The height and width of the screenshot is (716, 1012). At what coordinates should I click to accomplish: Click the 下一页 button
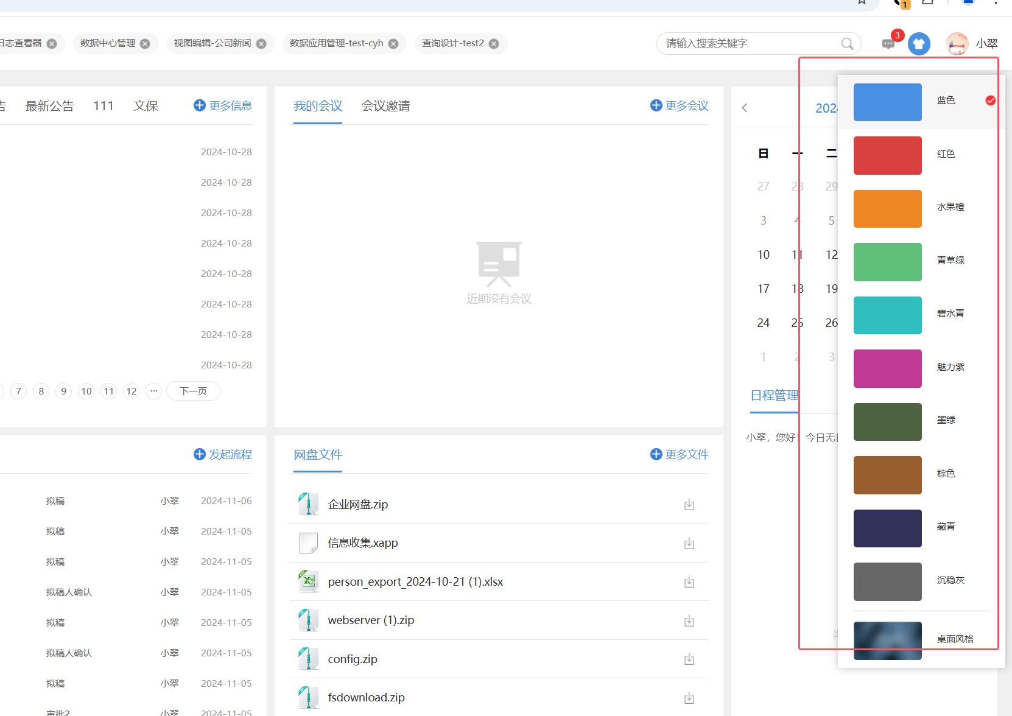[193, 391]
